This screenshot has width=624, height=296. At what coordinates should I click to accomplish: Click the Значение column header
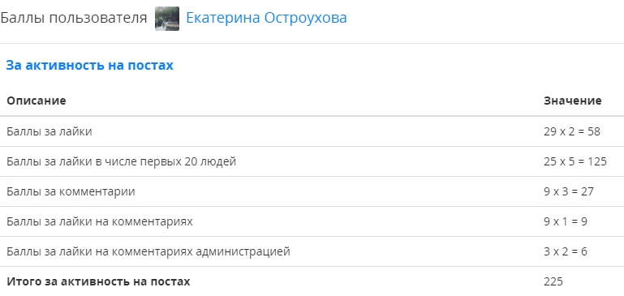[573, 101]
